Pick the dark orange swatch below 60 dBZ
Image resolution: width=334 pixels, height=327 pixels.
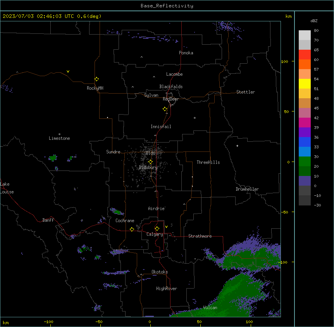click(305, 64)
